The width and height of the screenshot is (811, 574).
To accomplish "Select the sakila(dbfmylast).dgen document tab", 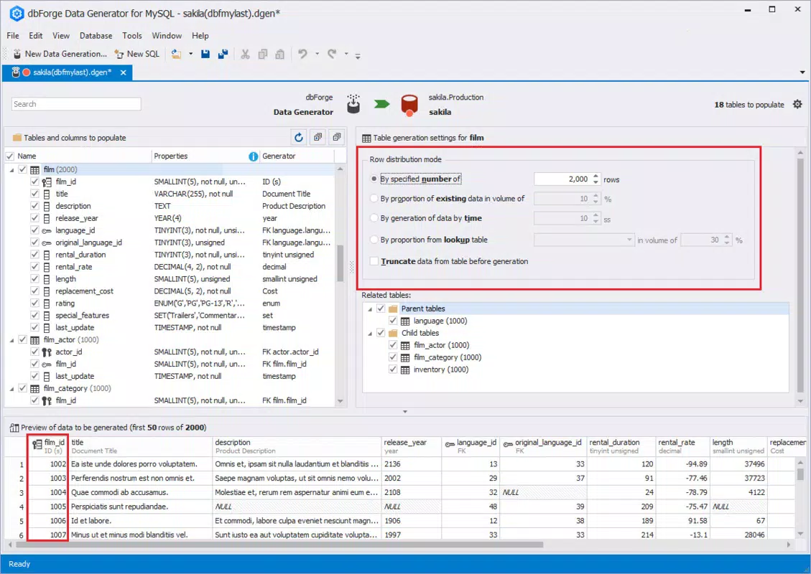I will (x=68, y=72).
